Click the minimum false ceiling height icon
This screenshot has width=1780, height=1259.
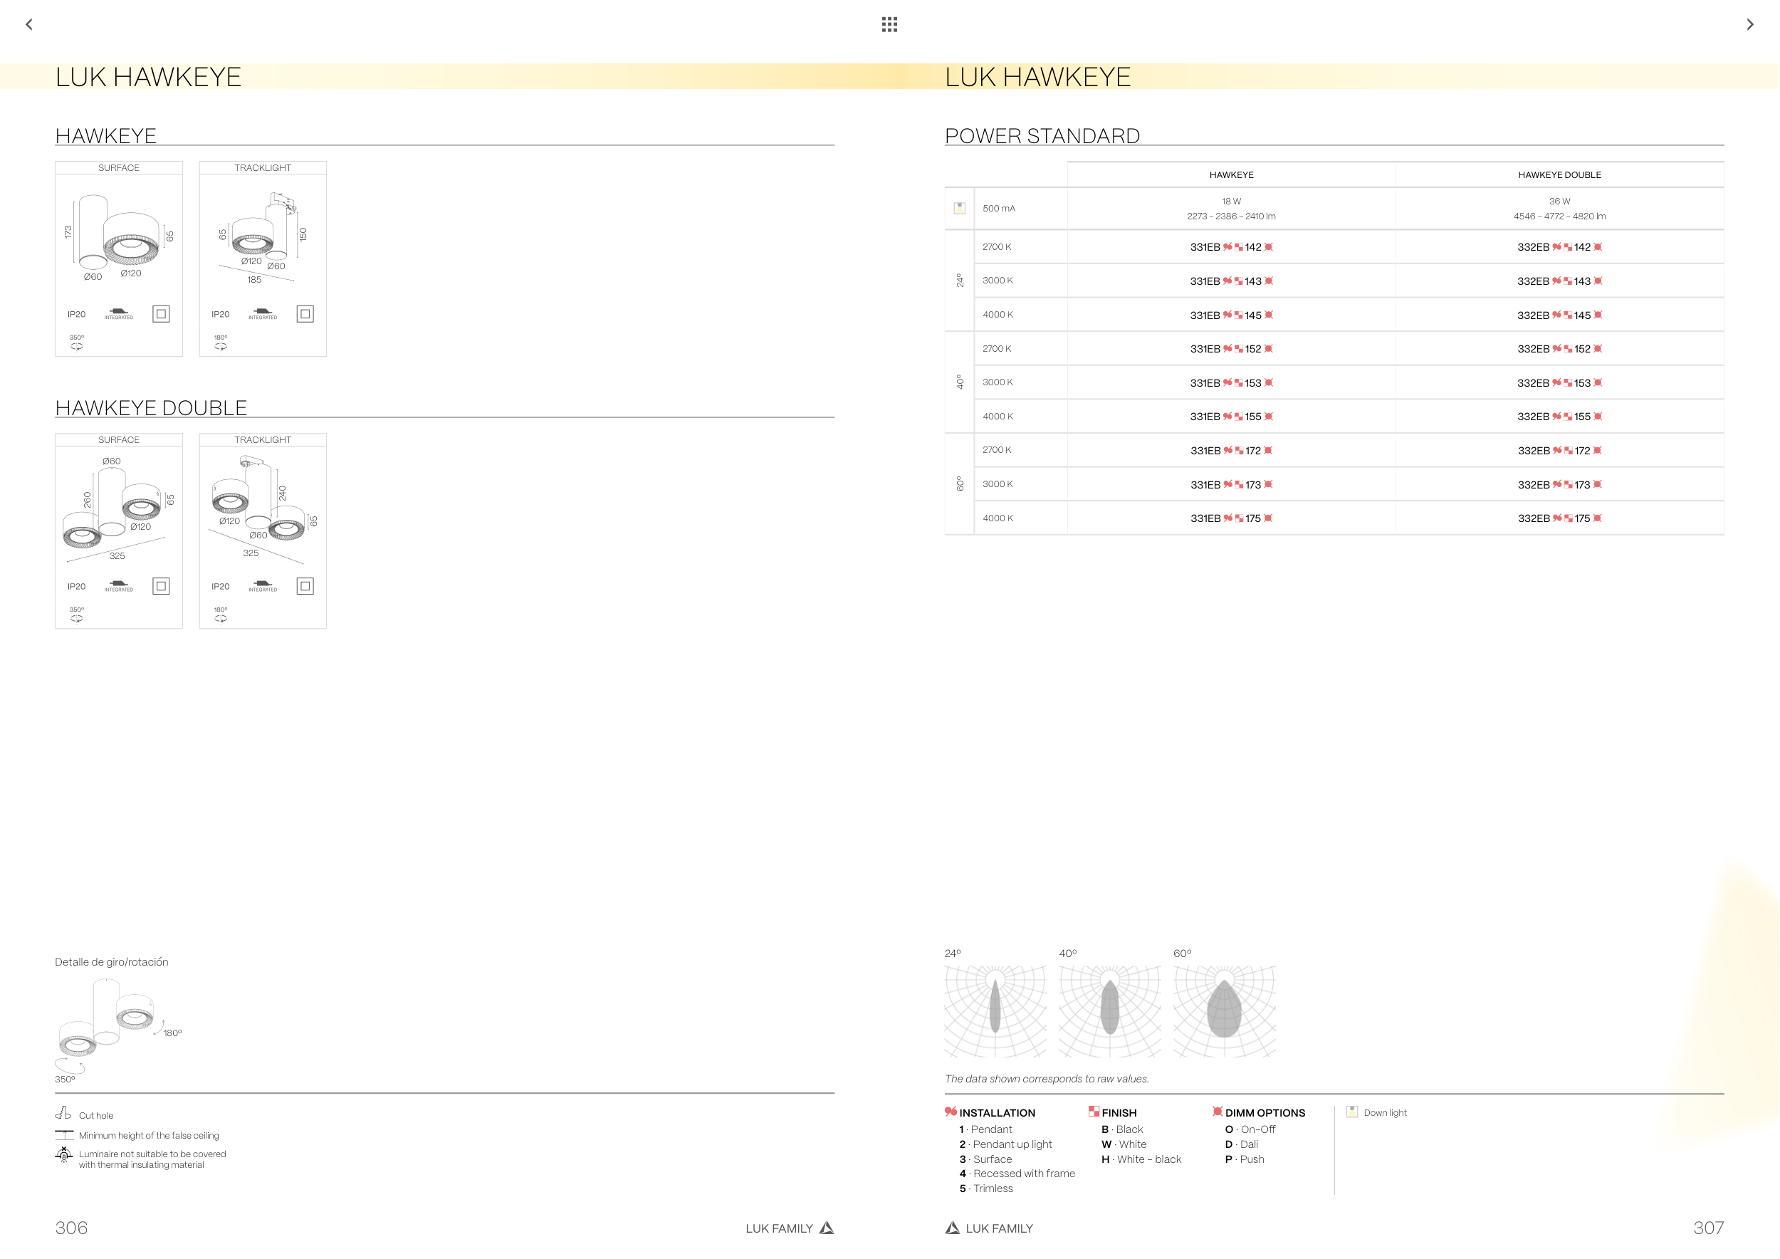click(x=63, y=1135)
